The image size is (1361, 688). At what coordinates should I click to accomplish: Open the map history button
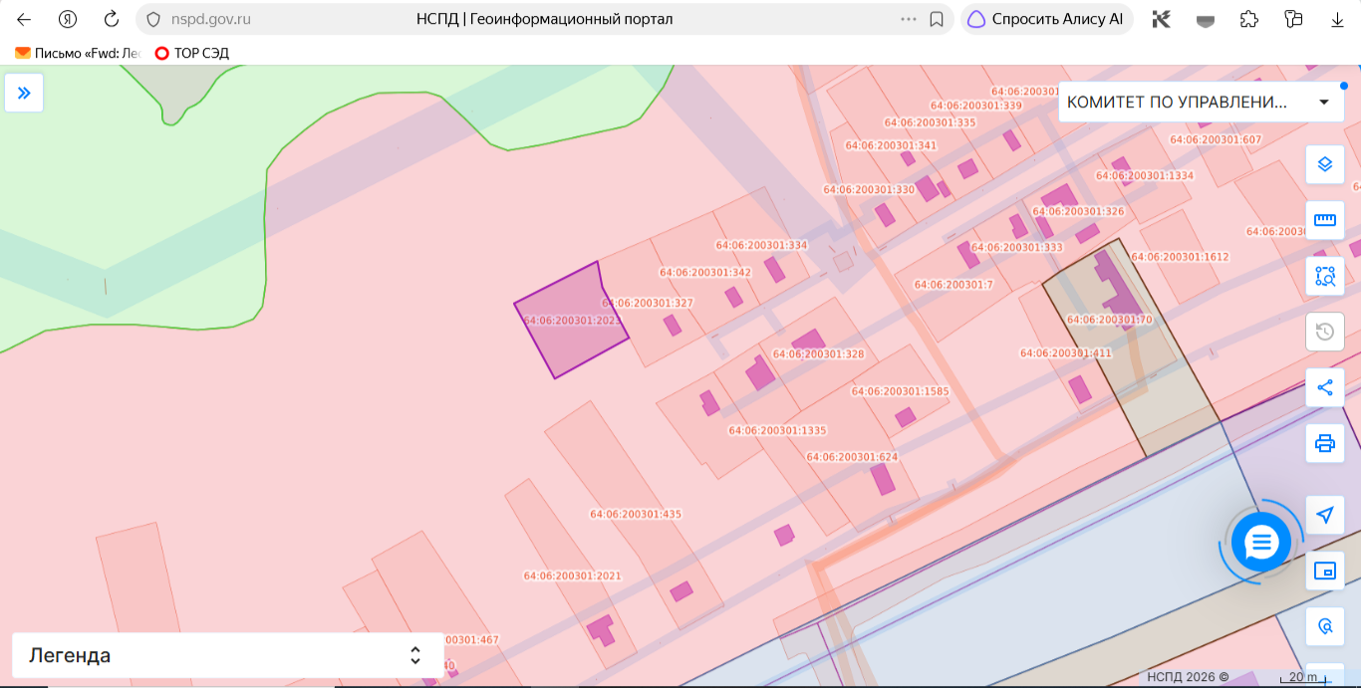[x=1324, y=332]
